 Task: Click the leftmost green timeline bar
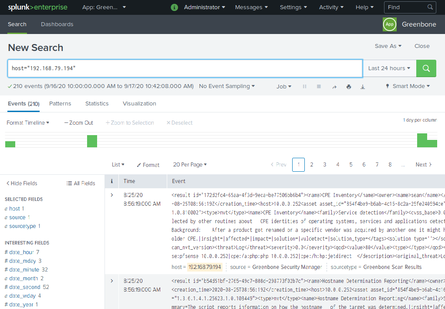10,144
